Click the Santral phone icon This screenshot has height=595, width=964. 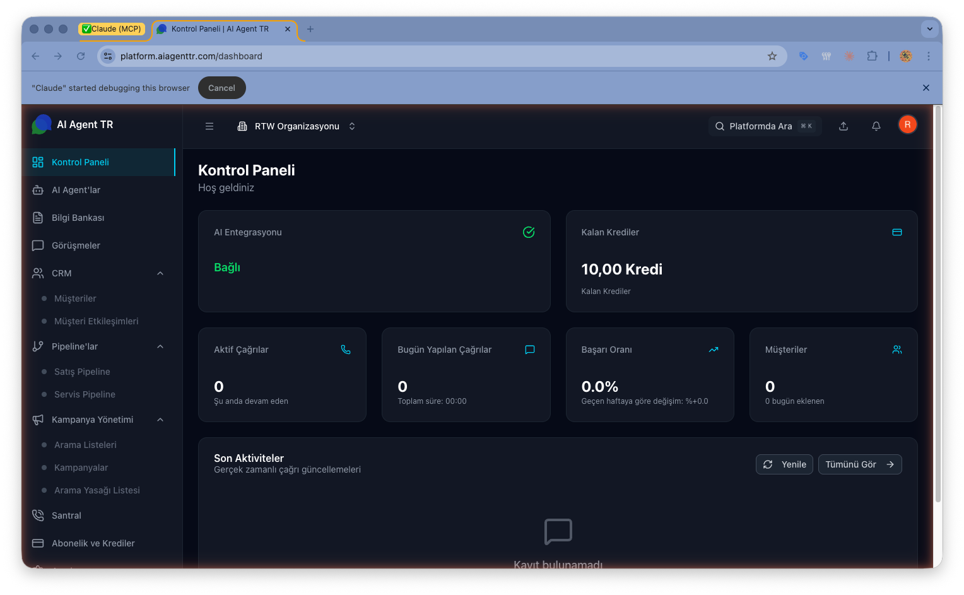[x=38, y=515]
